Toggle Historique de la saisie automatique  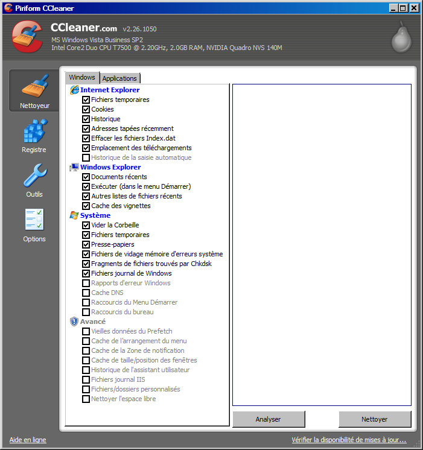pos(86,157)
